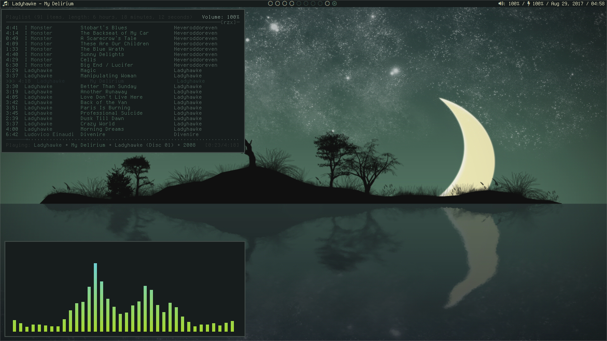Viewport: 607px width, 341px height.
Task: Click the speaker's '100%' volume readout in top bar
Action: pos(514,4)
